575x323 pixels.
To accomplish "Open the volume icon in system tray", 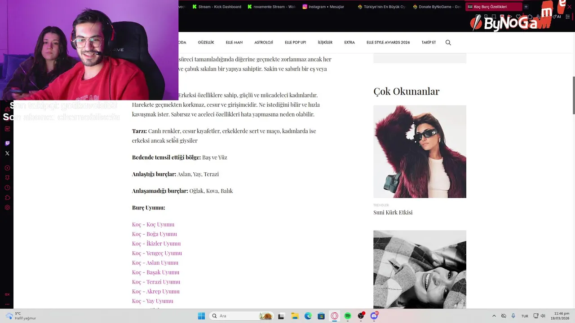I will 543,316.
